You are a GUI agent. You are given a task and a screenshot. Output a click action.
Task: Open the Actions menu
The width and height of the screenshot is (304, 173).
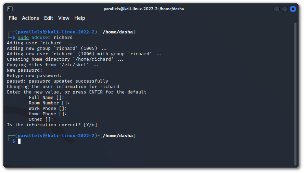coord(30,18)
